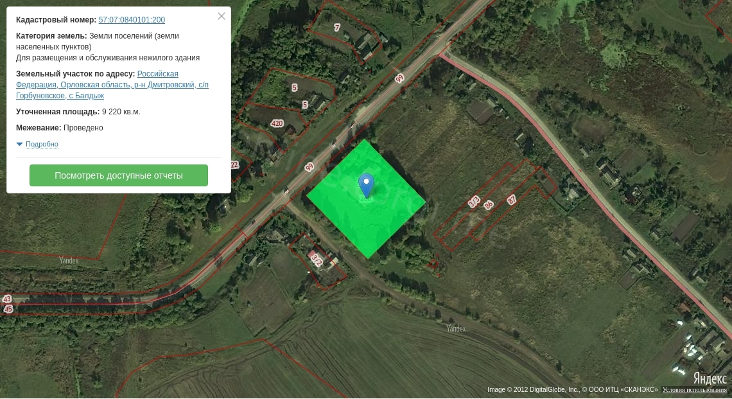
Task: Click parcel label 3/3 on map
Action: [x=474, y=202]
